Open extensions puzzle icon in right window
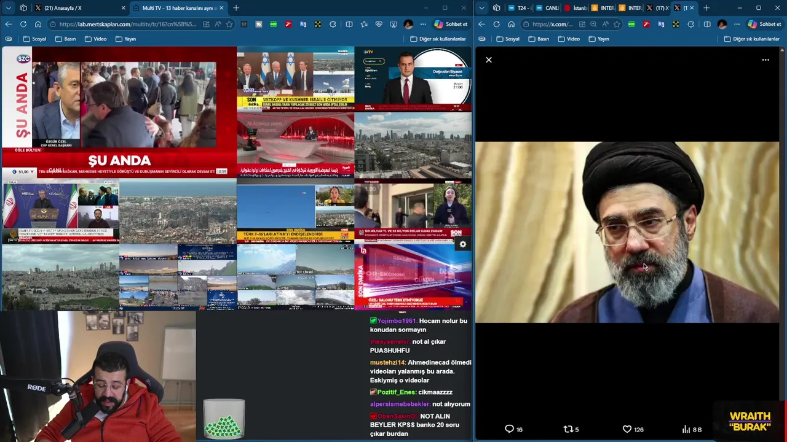The width and height of the screenshot is (787, 442). click(690, 24)
